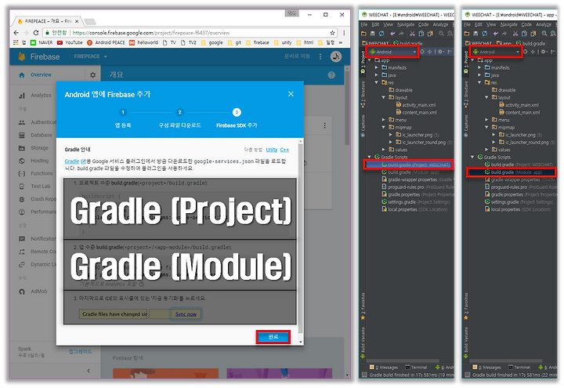Image resolution: width=564 pixels, height=388 pixels.
Task: Click Save All icon in left Android Studio toolbar
Action: [x=372, y=34]
